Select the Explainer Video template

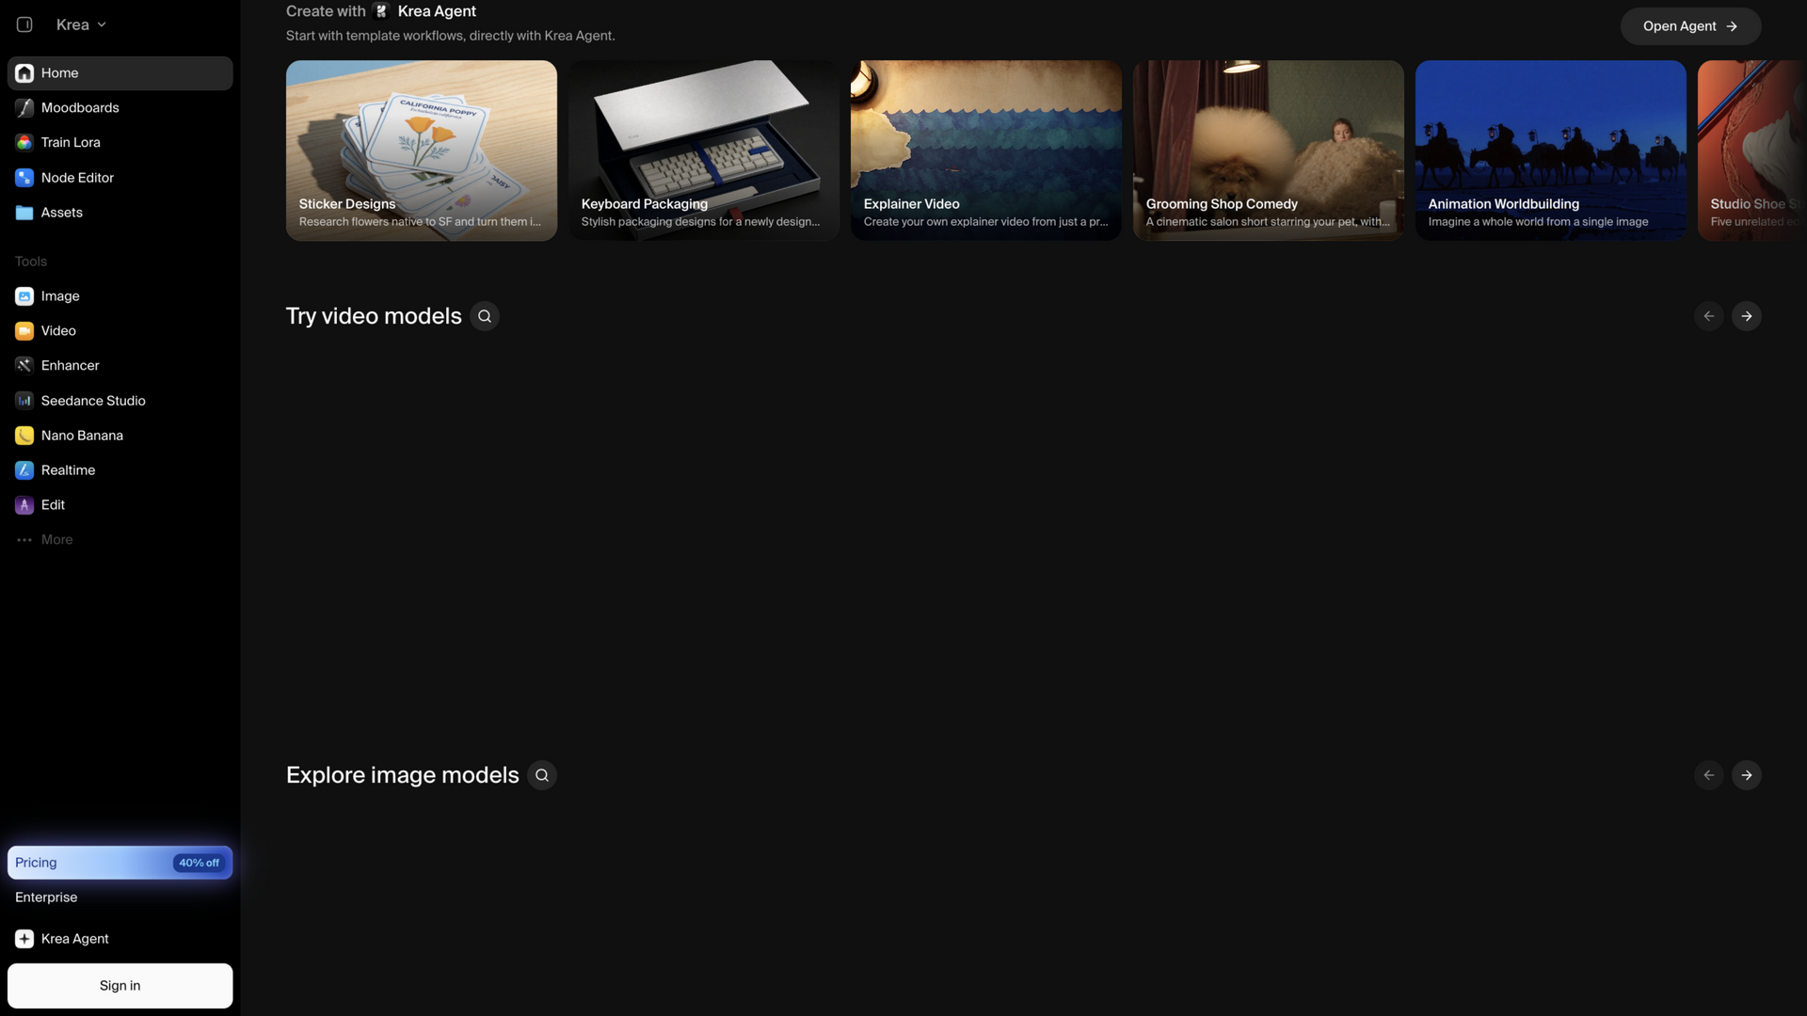pos(986,151)
